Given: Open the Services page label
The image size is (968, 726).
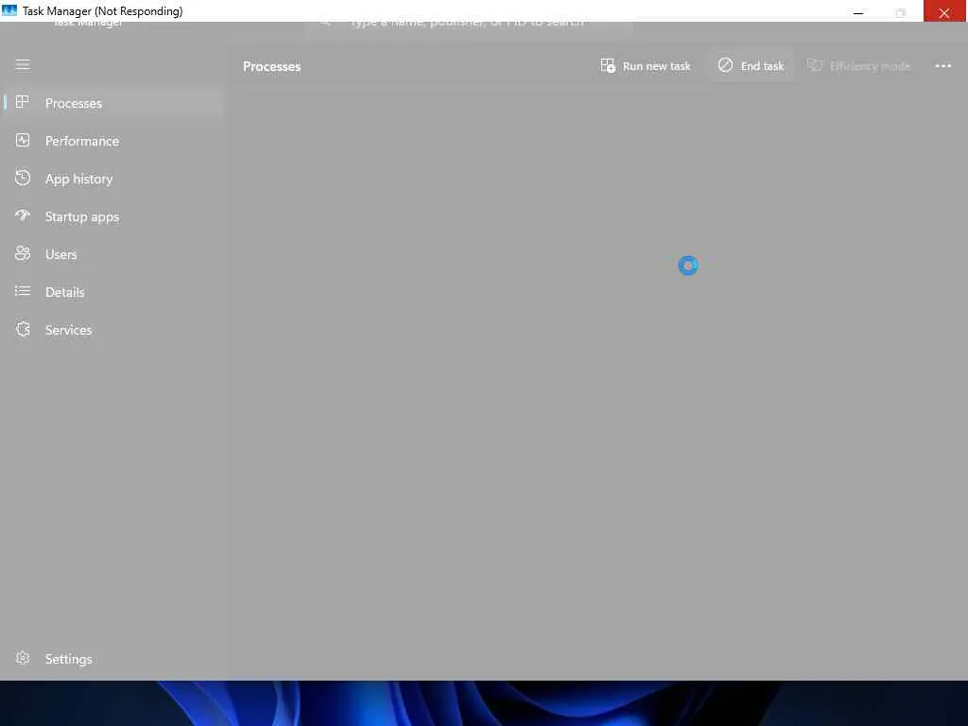Looking at the screenshot, I should [68, 330].
